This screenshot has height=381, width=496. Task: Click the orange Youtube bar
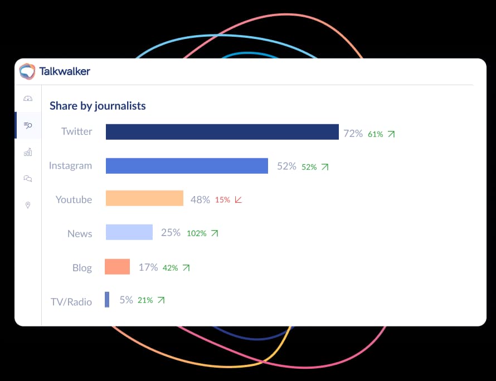coord(144,198)
